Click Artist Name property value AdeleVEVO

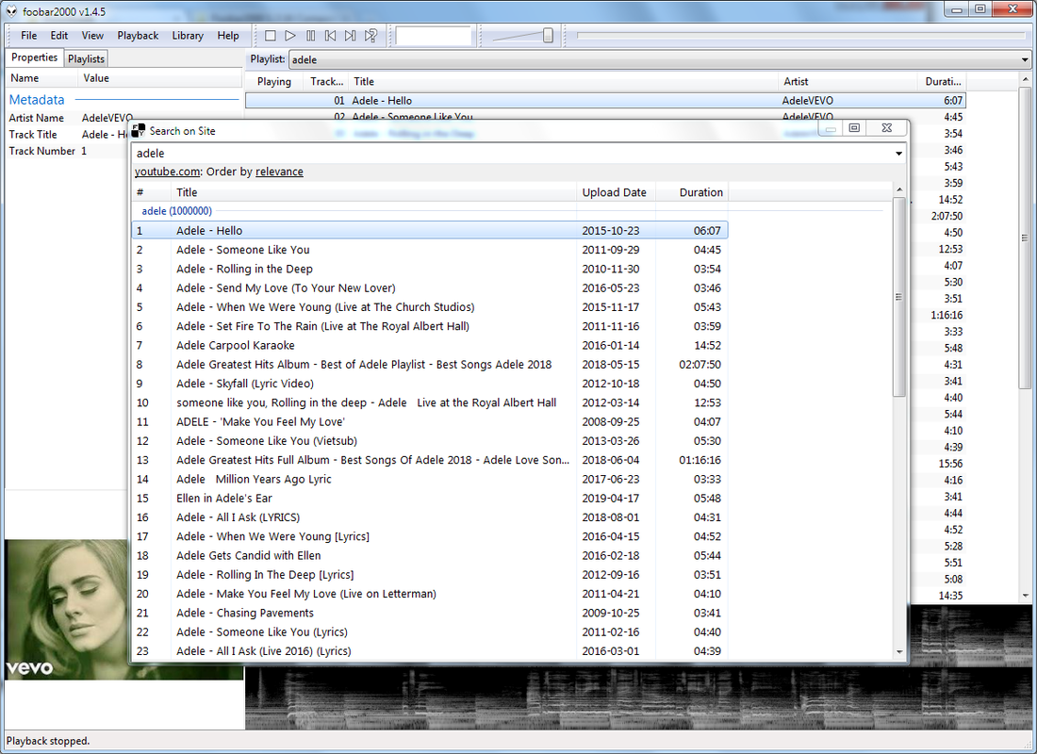(107, 118)
